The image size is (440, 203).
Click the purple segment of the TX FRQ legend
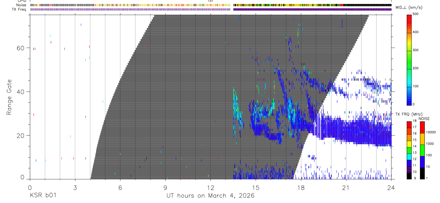pos(409,169)
